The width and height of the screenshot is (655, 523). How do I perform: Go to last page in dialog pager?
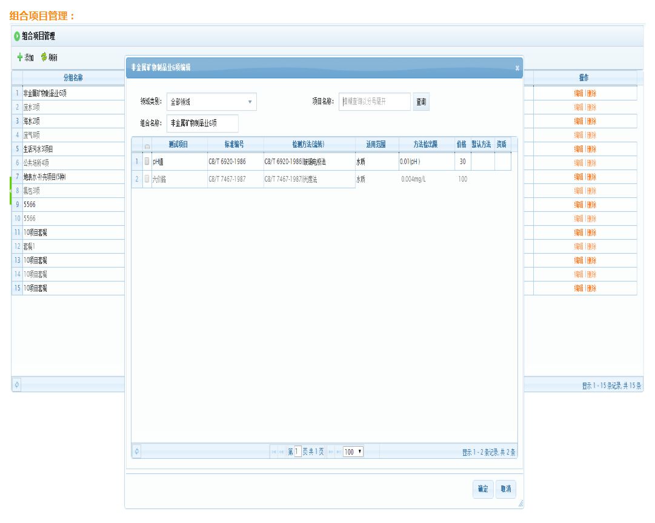tap(337, 452)
